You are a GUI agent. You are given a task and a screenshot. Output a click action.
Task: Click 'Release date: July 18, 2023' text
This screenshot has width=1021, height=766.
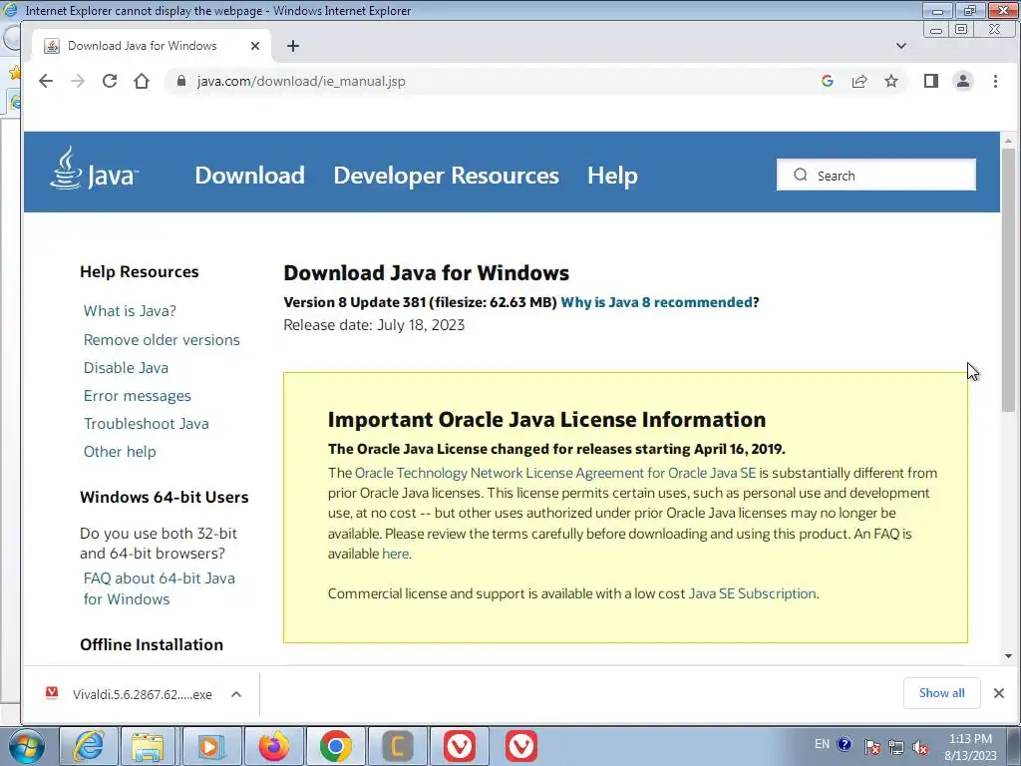[x=374, y=325]
